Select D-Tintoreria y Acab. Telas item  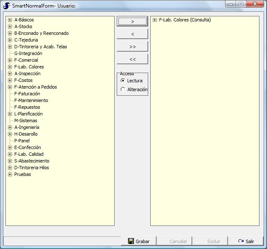[x=40, y=47]
